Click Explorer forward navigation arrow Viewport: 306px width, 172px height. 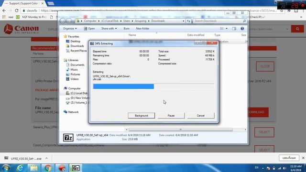[x=69, y=21]
